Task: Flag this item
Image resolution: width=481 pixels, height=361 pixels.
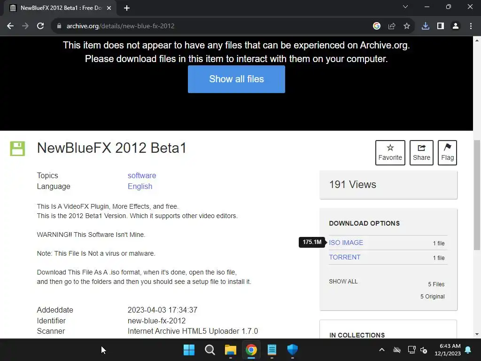Action: click(447, 153)
